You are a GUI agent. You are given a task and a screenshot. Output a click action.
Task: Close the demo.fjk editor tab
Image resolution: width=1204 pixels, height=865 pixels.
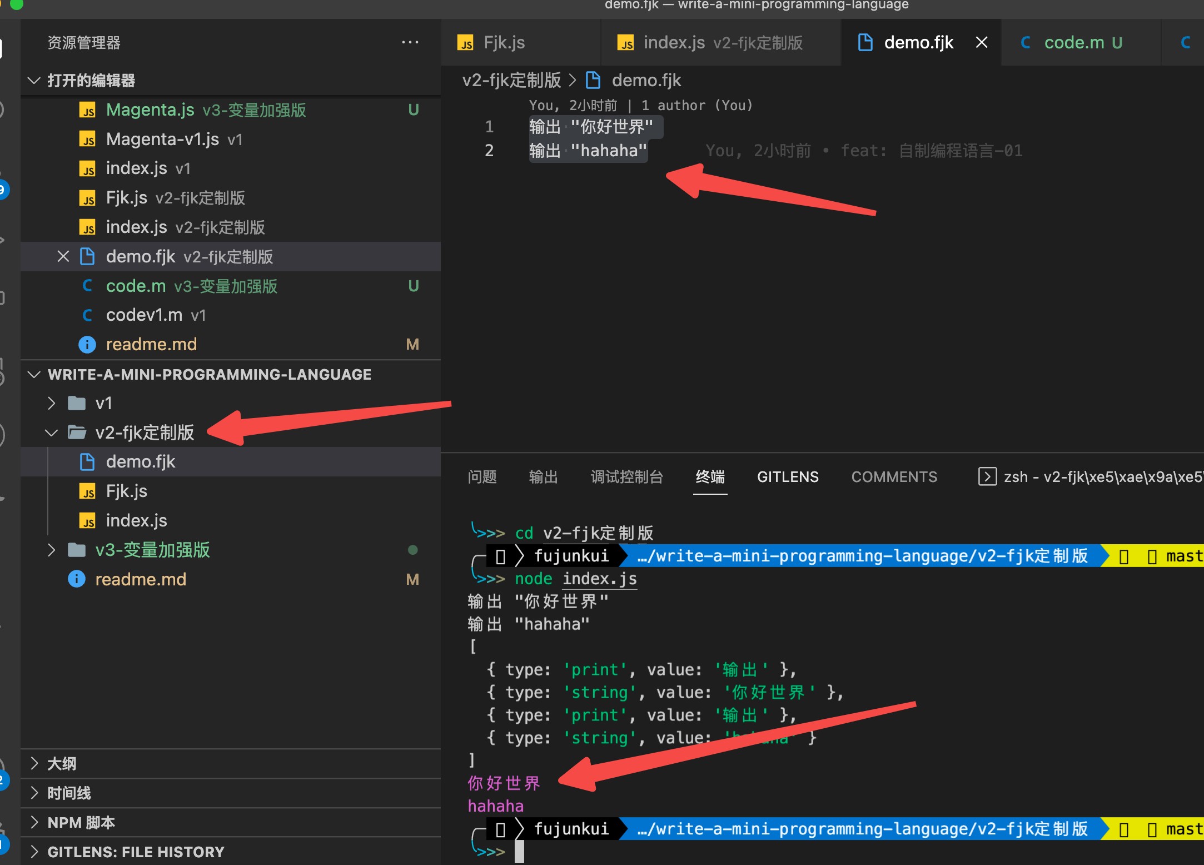[x=982, y=42]
